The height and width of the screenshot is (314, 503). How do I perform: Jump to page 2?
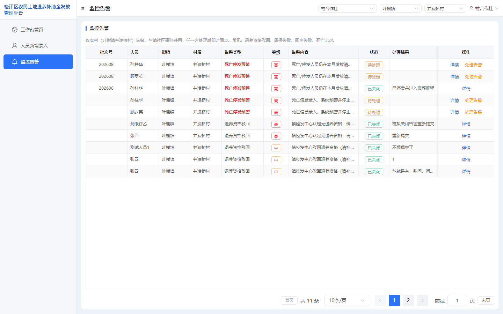[x=408, y=300]
